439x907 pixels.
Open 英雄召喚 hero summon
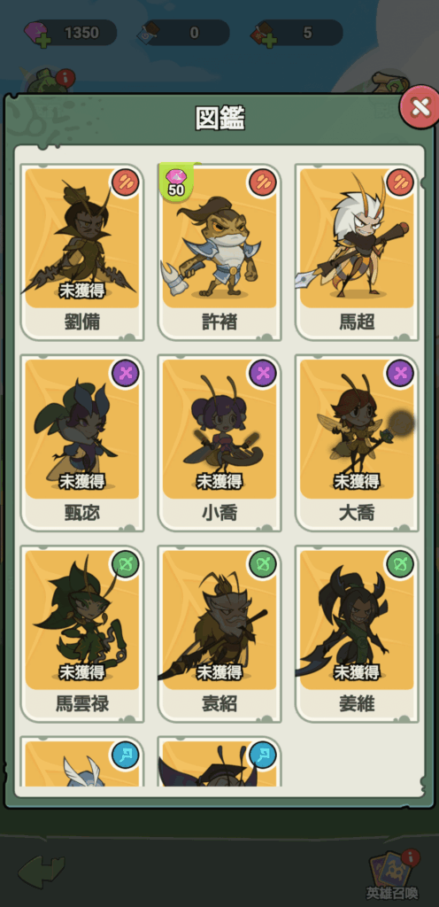pyautogui.click(x=393, y=873)
